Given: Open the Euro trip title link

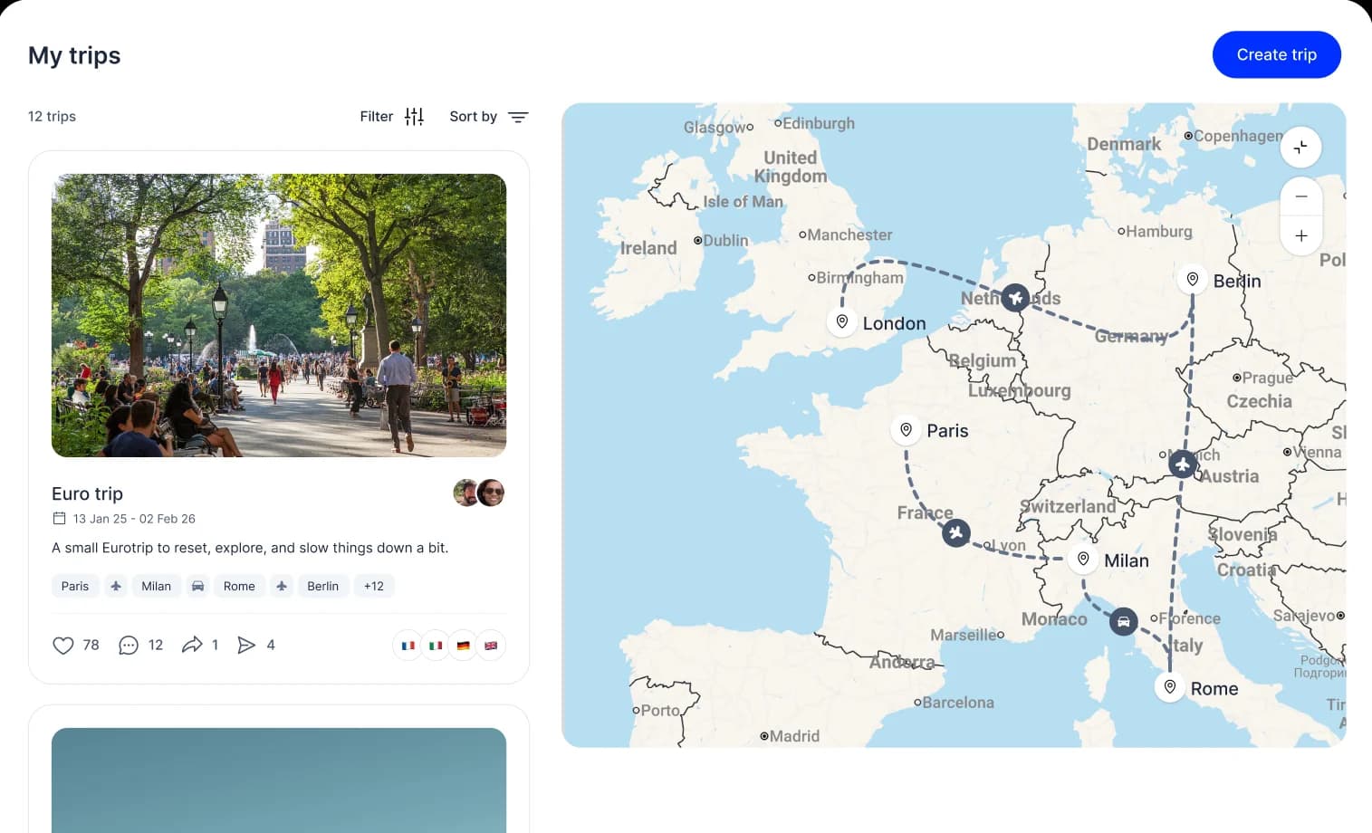Looking at the screenshot, I should [x=87, y=493].
